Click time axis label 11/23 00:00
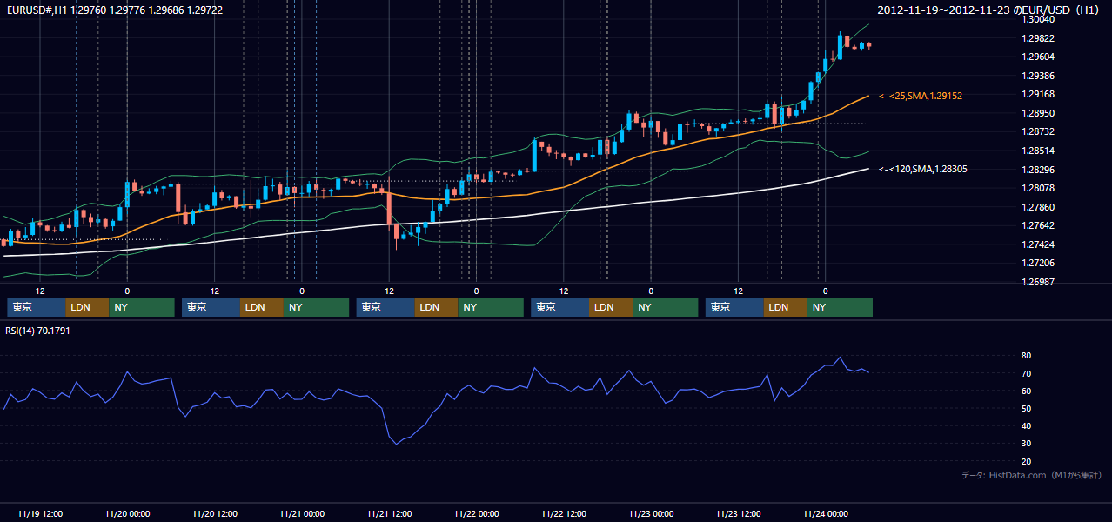This screenshot has height=522, width=1112. [651, 513]
